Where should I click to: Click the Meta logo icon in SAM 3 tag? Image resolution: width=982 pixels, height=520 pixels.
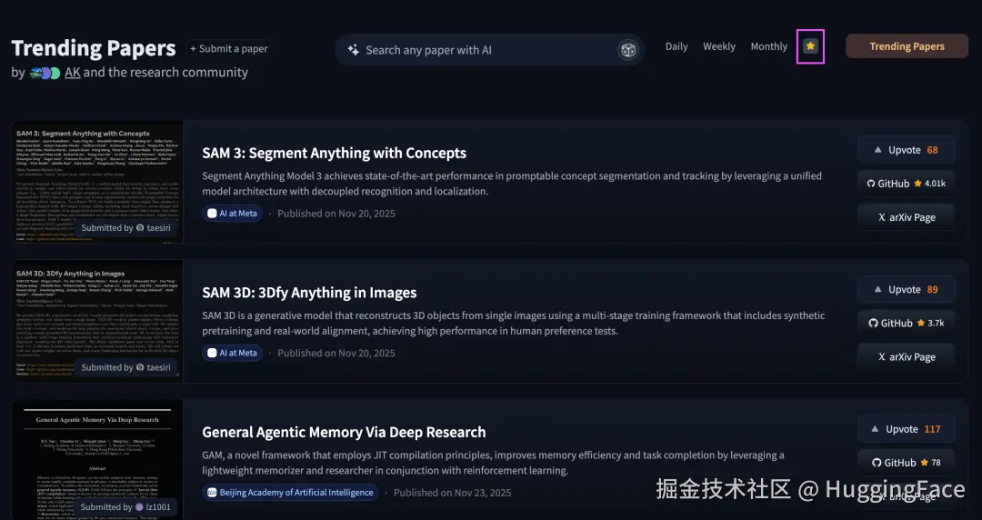coord(212,214)
